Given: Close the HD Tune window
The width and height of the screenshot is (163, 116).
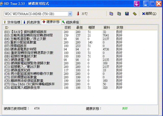Looking at the screenshot, I should pos(159,4).
